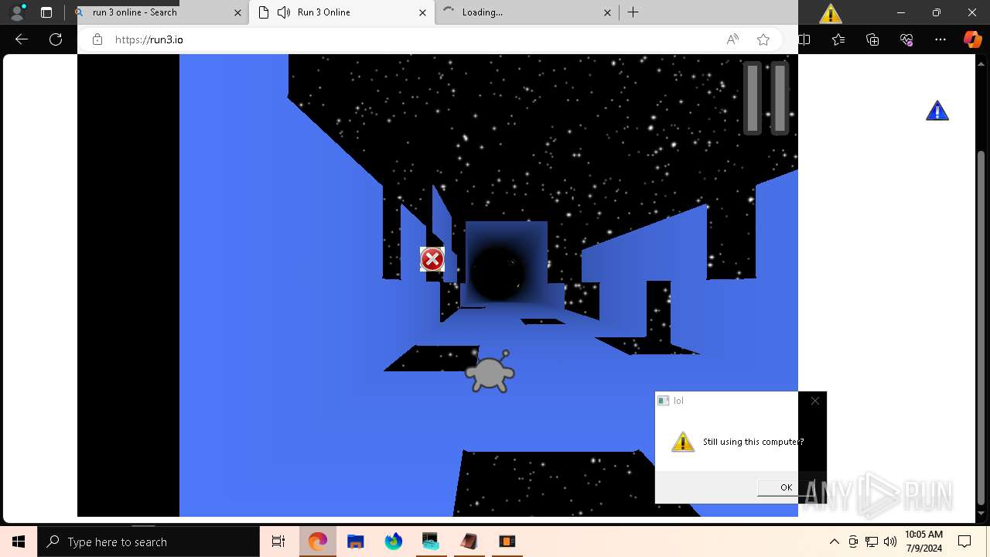Open the network status tray icon
This screenshot has height=557, width=990.
tap(872, 542)
